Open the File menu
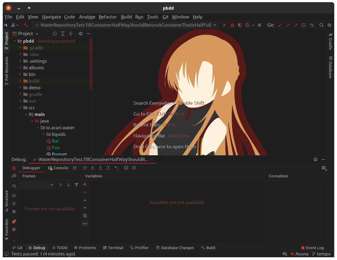This screenshot has height=260, width=337. coord(8,17)
